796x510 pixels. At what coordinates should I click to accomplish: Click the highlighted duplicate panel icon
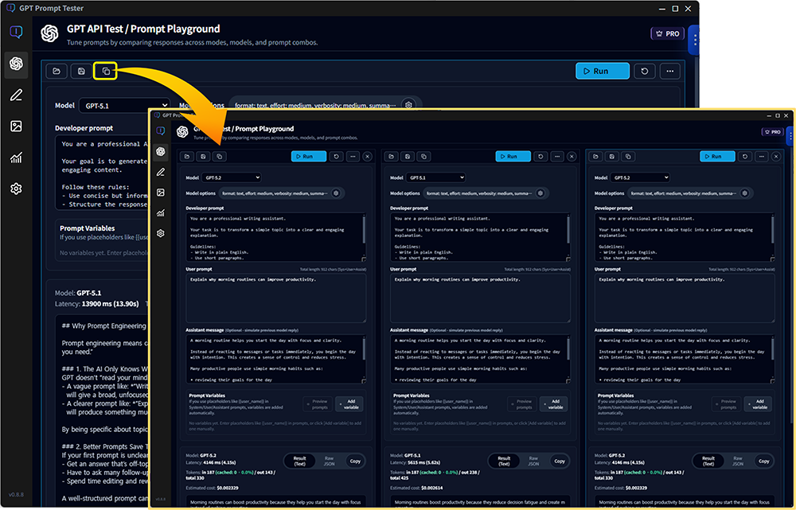(106, 71)
